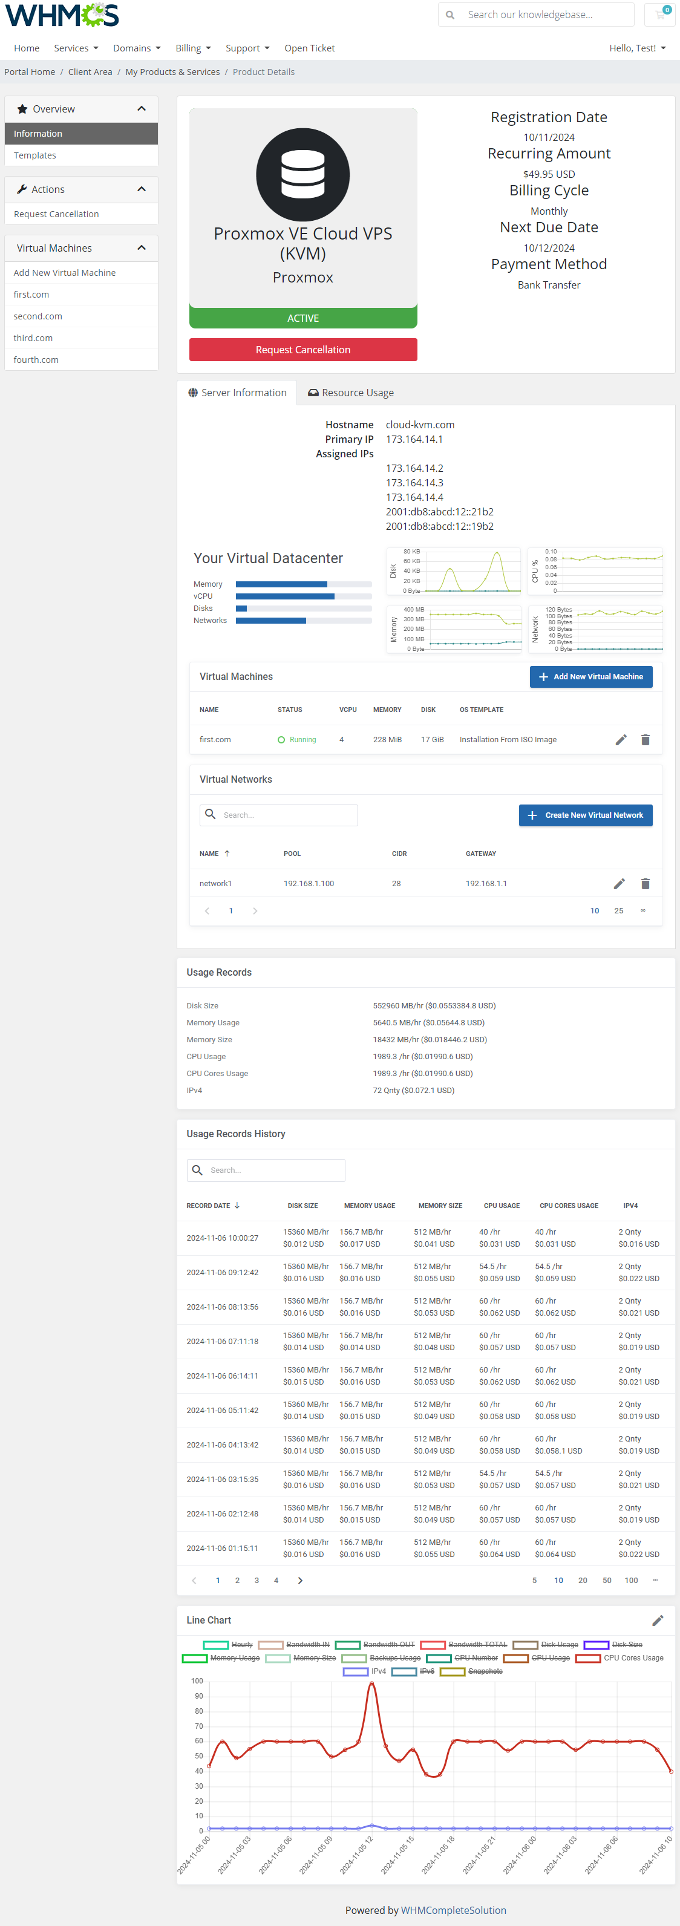The height and width of the screenshot is (1926, 680).
Task: Click the Proxmox database product icon
Action: click(303, 174)
